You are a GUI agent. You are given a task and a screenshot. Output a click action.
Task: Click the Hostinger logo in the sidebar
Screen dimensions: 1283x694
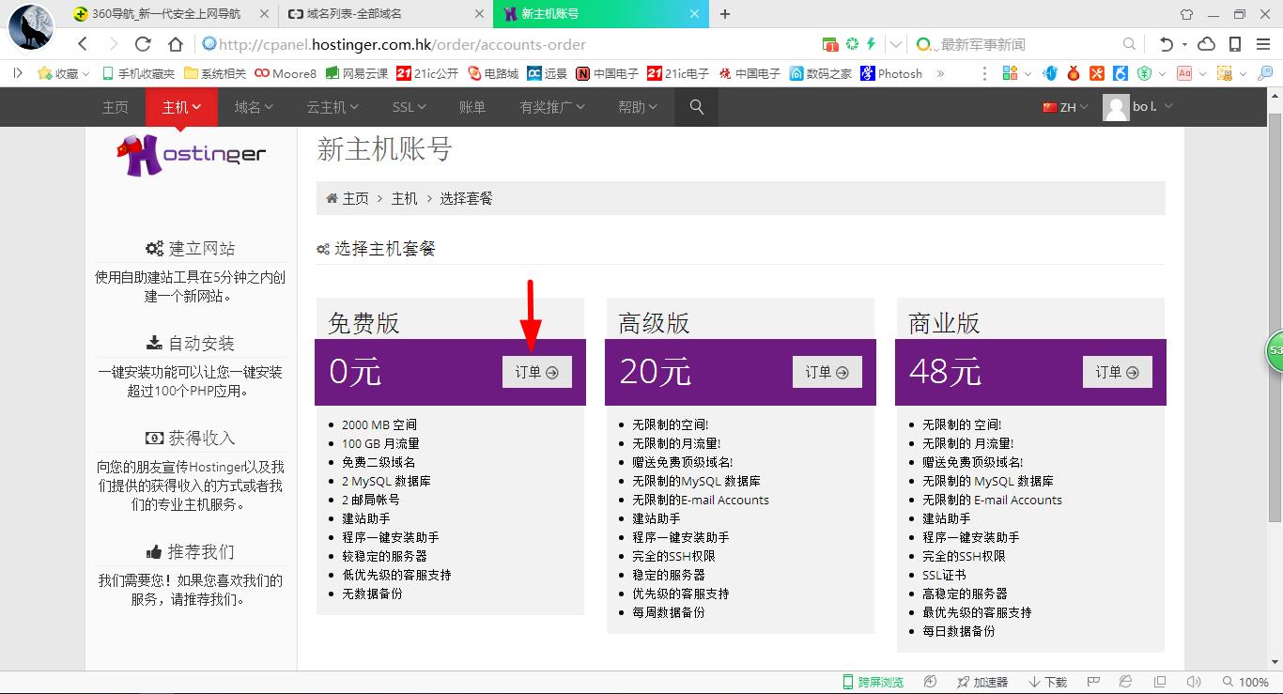(191, 153)
